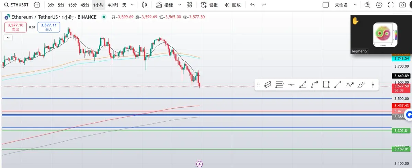Expand the timeframe dropdown arrow
This screenshot has height=168, width=412.
[x=132, y=5]
